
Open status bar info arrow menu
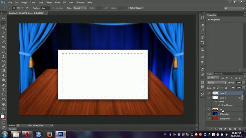click(52, 125)
